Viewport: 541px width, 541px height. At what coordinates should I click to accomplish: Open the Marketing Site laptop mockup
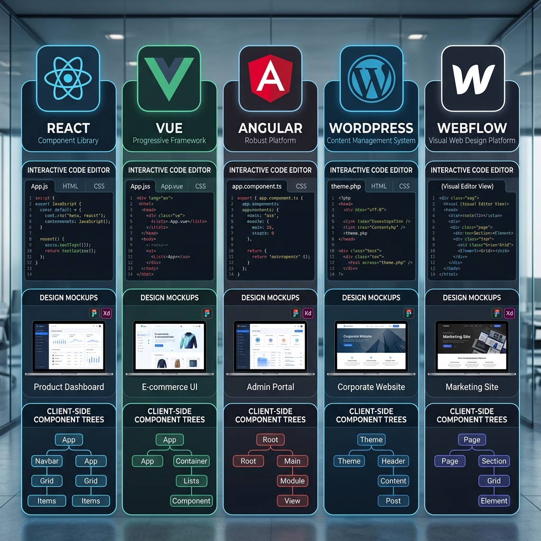coord(472,348)
